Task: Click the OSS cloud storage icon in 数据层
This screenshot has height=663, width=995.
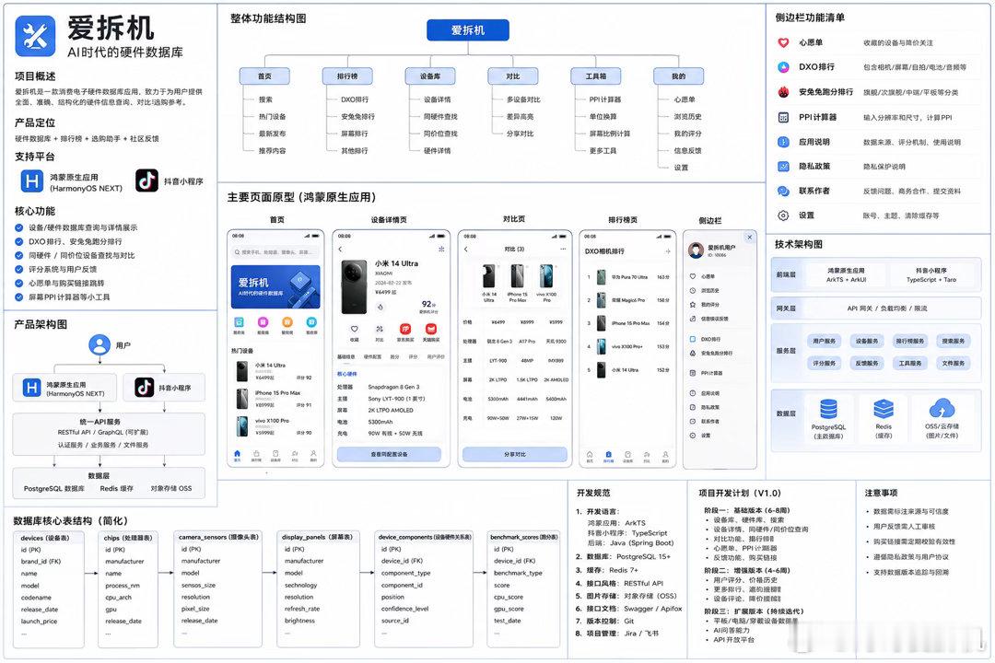Action: tap(942, 409)
